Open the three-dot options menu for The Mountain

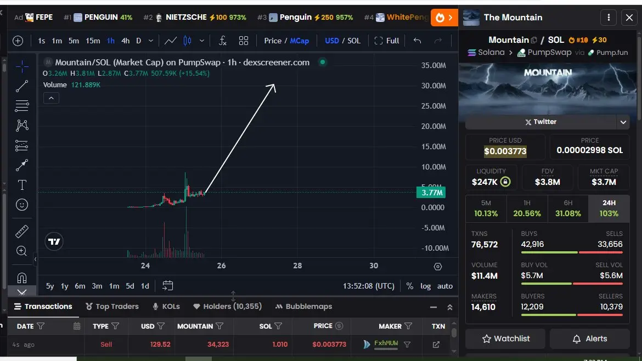click(x=609, y=18)
